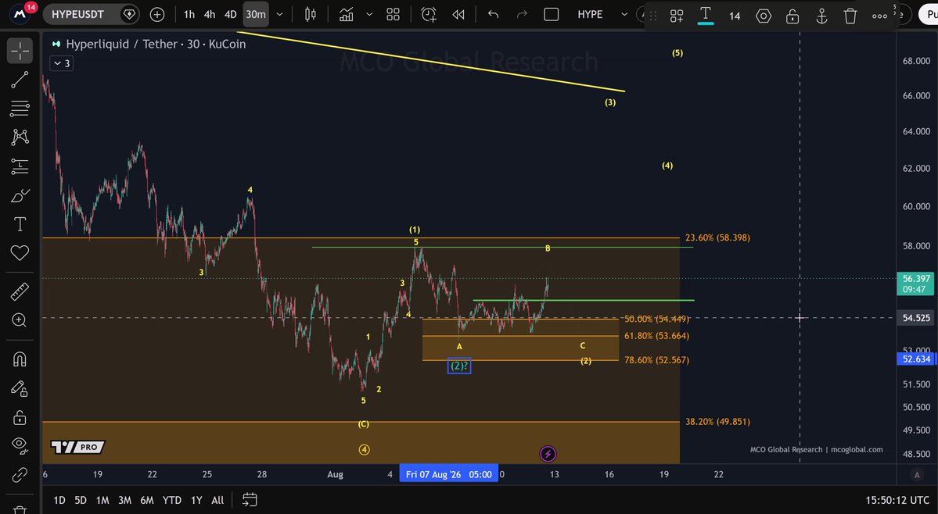Toggle lock all drawings padlock

[20, 417]
